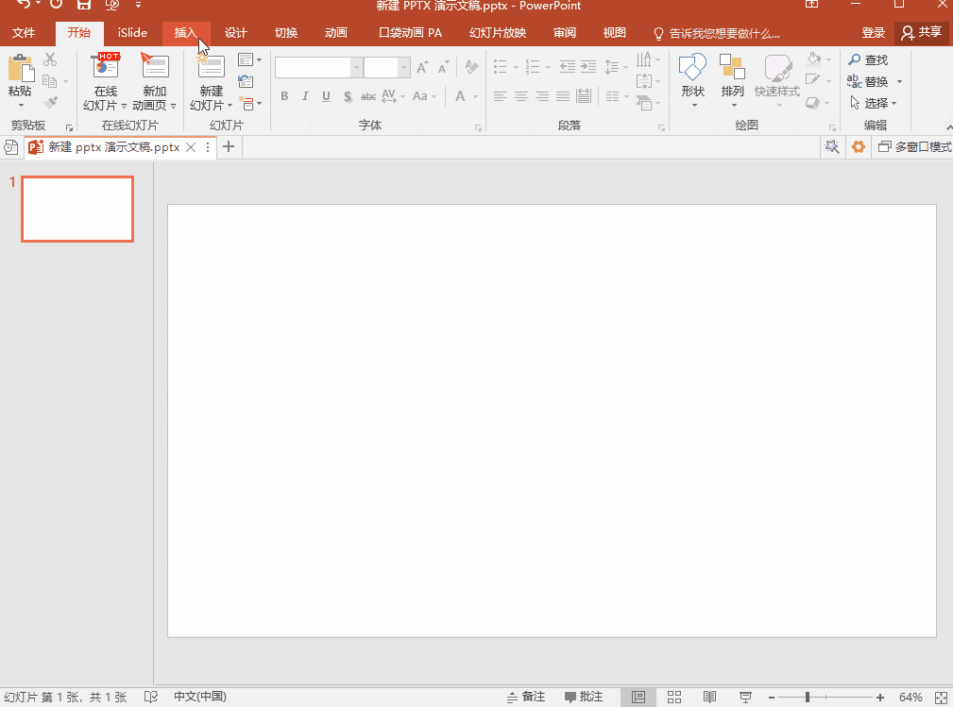Open the Select (选择) dropdown

coord(875,104)
